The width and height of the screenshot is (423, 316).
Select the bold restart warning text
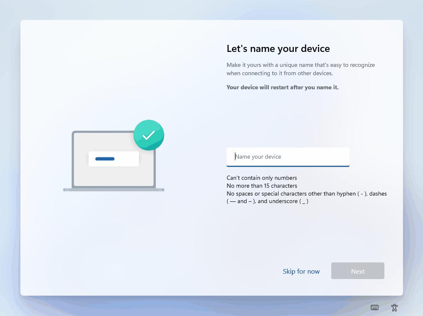pos(282,87)
